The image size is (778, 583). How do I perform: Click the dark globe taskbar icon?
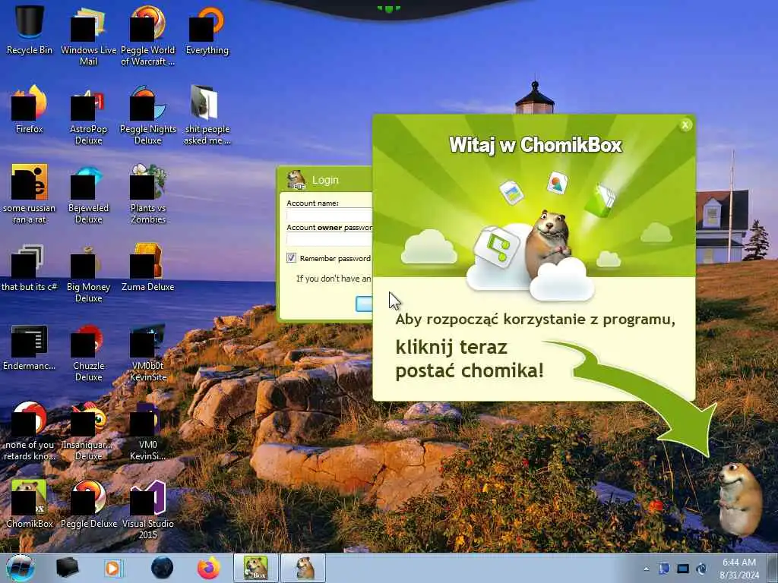point(162,568)
